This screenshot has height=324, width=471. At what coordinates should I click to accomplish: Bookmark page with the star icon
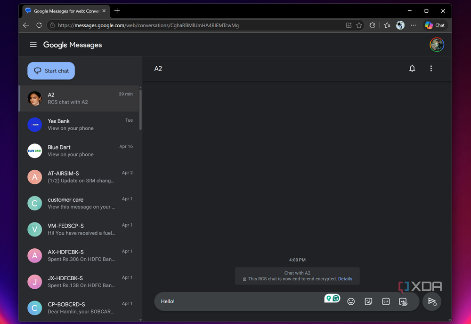point(359,25)
